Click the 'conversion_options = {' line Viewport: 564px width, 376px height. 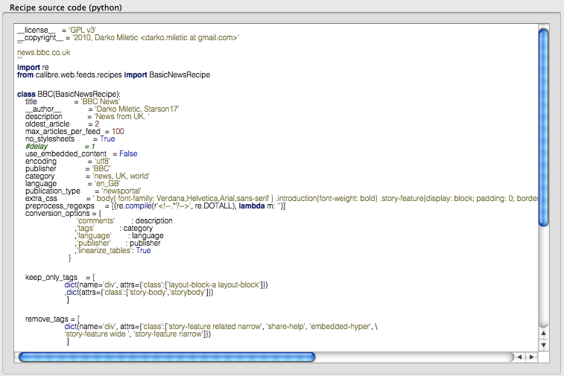tap(63, 214)
